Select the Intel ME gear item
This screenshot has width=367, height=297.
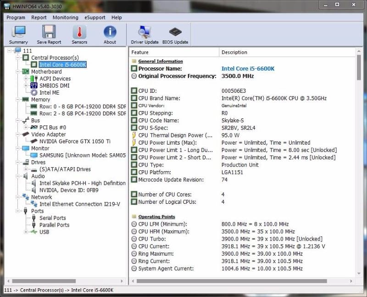click(49, 93)
